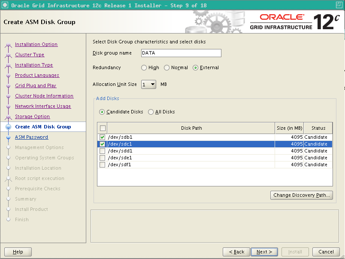Uncheck the /dev/sdb1 disk checkbox
345x259 pixels.
[102, 137]
